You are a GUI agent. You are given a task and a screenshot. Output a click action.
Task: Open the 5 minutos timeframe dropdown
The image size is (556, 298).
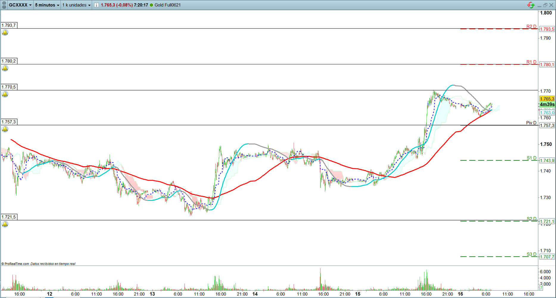tap(47, 5)
